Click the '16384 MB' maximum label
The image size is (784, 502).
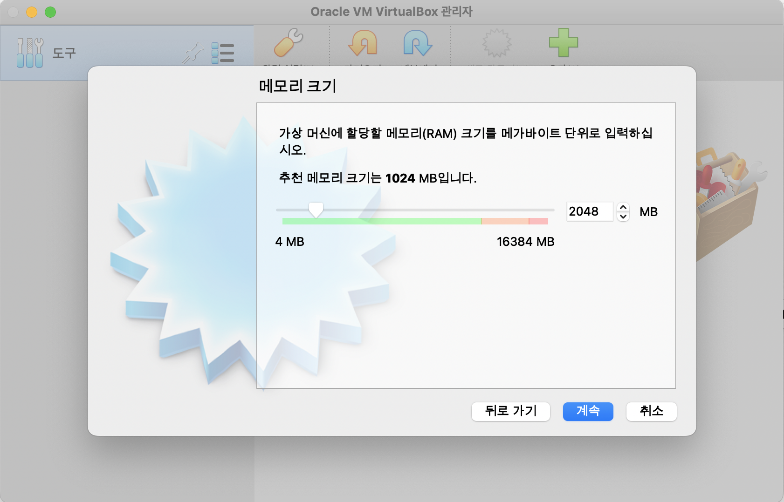[x=525, y=242]
